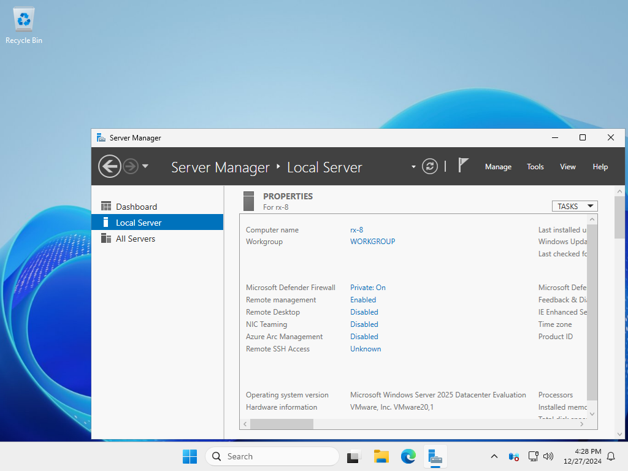Click the Properties panel horizontal scrollbar thumb
Viewport: 628px width, 471px height.
coord(281,424)
